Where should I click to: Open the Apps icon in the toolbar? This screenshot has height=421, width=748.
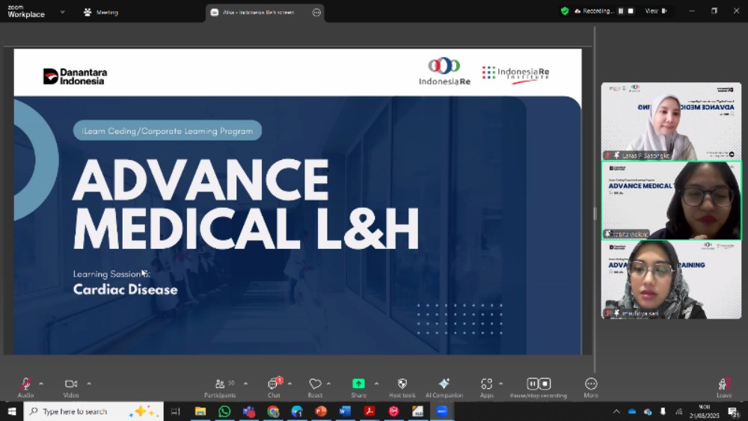click(x=487, y=384)
